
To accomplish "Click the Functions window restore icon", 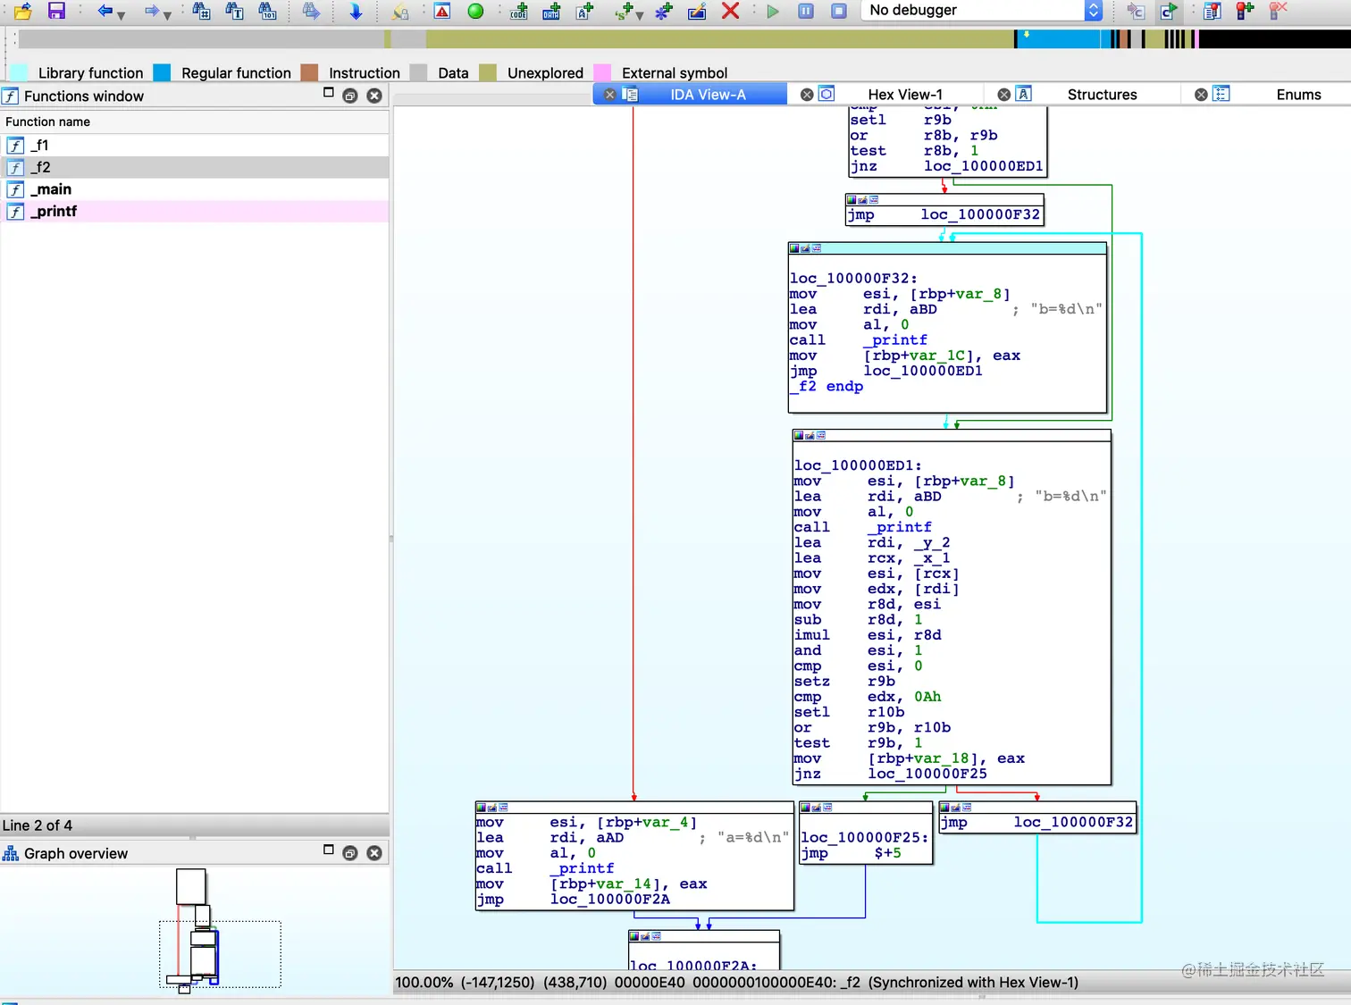I will tap(350, 96).
